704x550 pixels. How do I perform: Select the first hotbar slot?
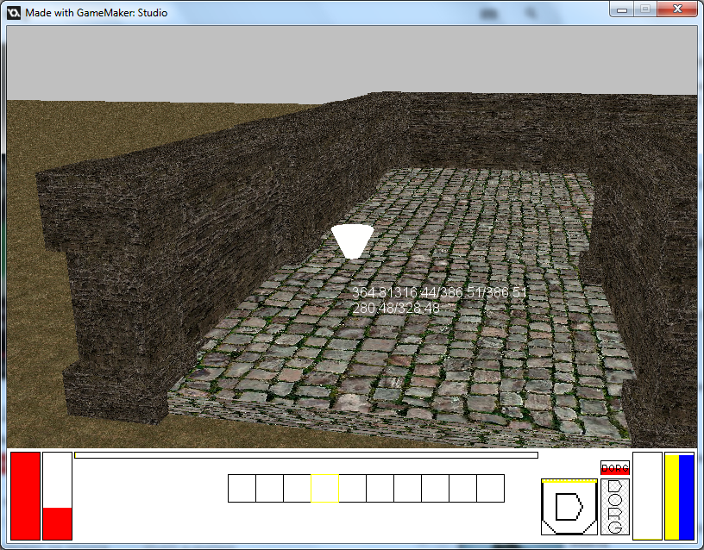click(242, 488)
